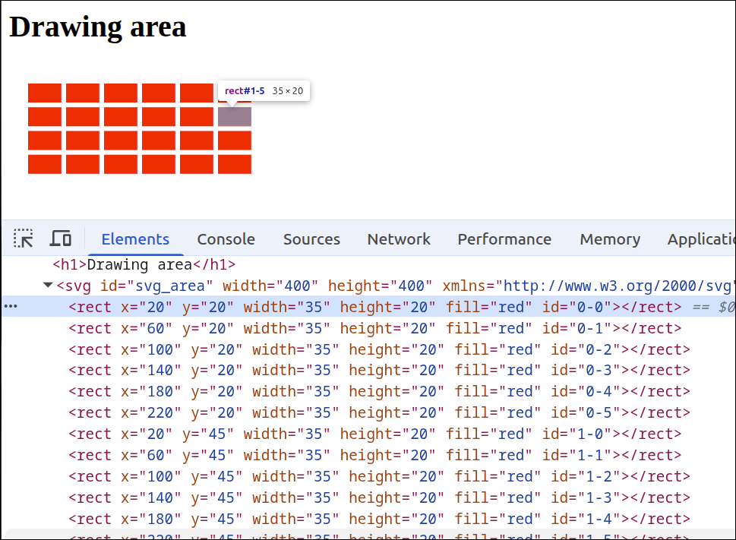Screen dimensions: 736x540
Task: Switch to the Console tab
Action: point(226,238)
